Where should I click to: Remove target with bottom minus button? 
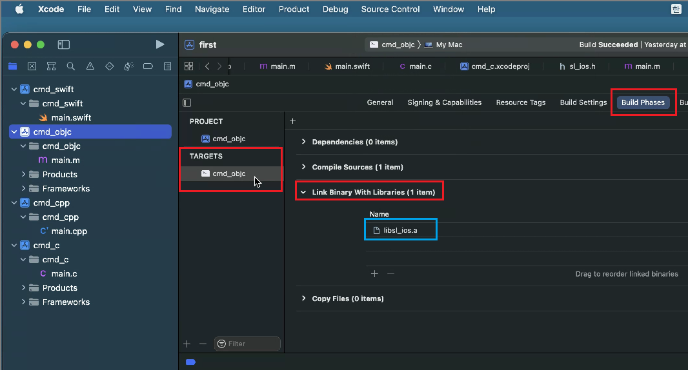(203, 344)
